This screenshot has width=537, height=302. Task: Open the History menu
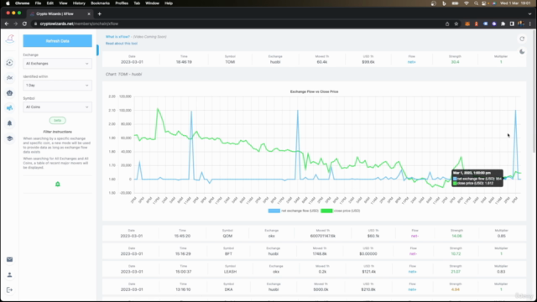click(79, 3)
